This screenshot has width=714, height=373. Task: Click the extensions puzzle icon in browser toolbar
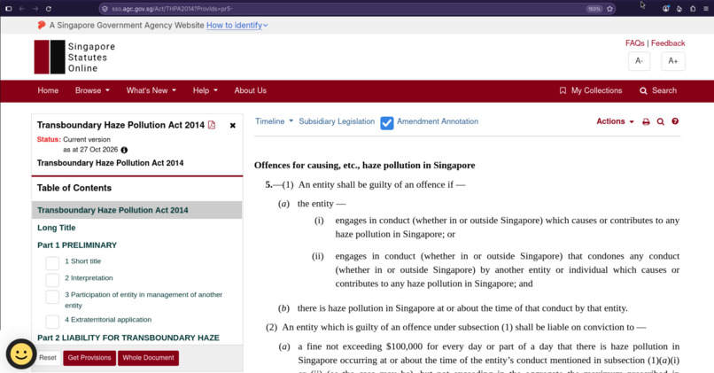[693, 9]
